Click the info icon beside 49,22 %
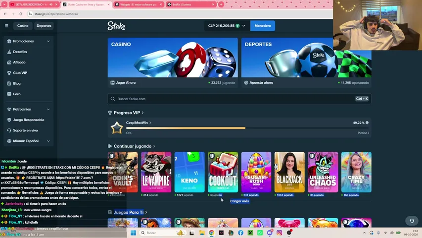Image resolution: width=422 pixels, height=238 pixels. 367,122
